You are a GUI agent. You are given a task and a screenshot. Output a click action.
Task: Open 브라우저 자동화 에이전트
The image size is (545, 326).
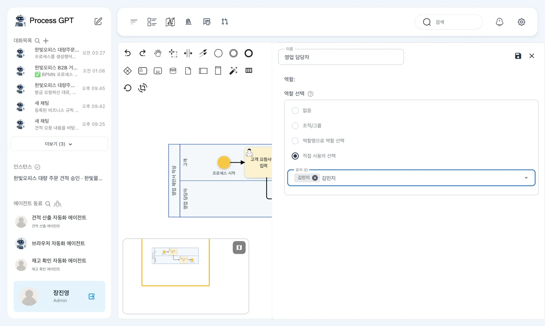(x=59, y=243)
